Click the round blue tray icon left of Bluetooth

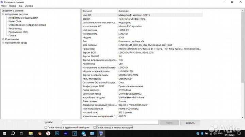pyautogui.click(x=198, y=133)
